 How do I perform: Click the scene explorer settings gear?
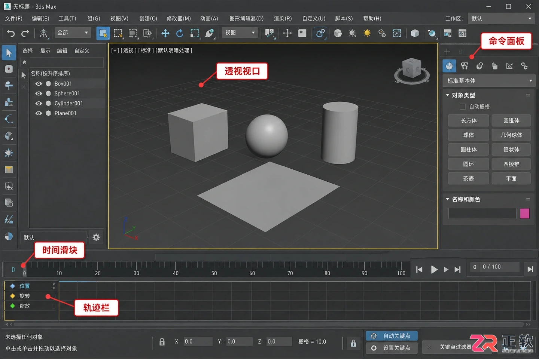[96, 237]
